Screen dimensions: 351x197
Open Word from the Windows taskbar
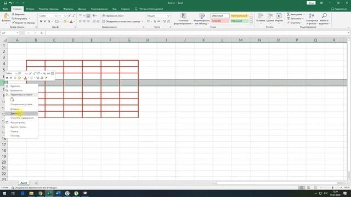coord(59,193)
